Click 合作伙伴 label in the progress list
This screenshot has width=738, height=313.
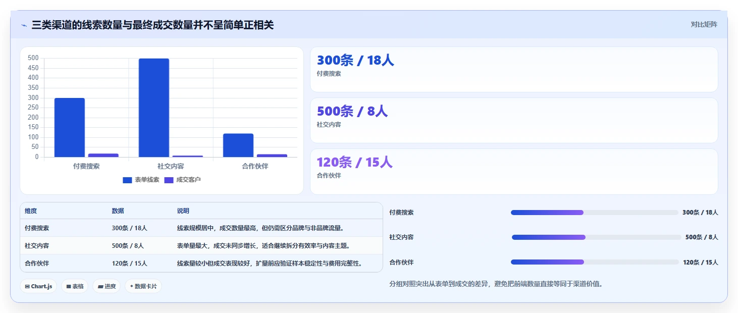(x=401, y=263)
